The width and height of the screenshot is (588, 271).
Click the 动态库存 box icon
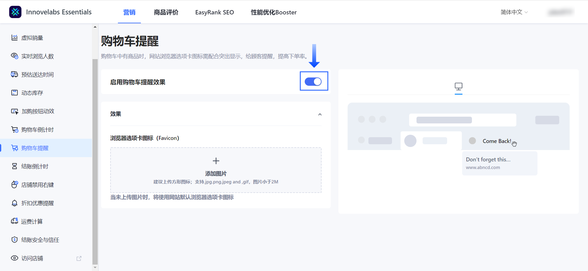tap(14, 93)
